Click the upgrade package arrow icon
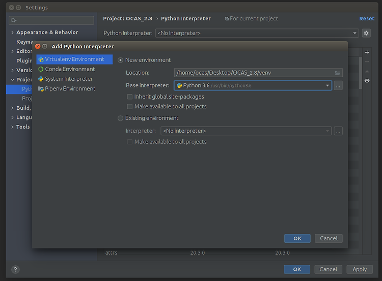382x281 pixels. (x=367, y=72)
